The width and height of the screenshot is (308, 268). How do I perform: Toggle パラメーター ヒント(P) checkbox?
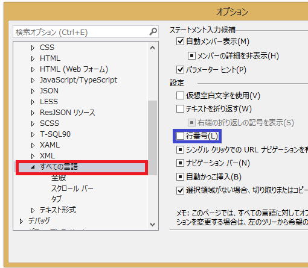(180, 70)
